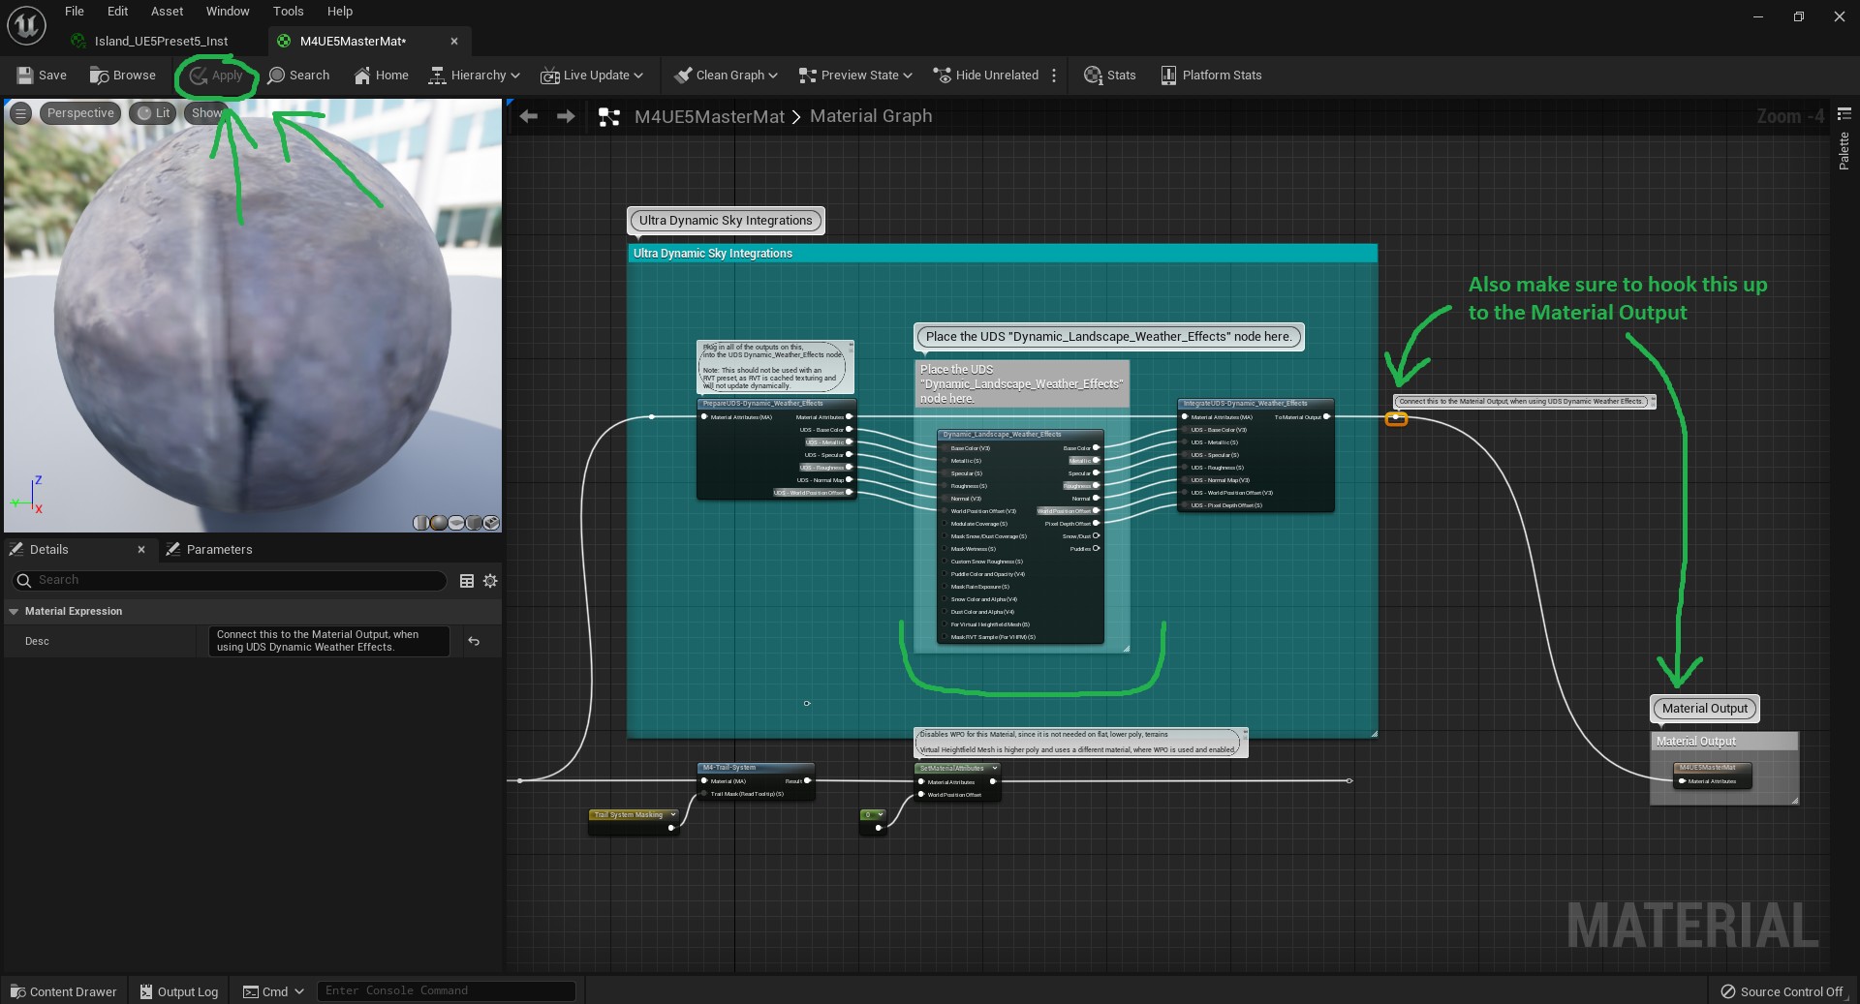Expand the constant 0 node
Screen dimensions: 1860x1004
tap(880, 814)
